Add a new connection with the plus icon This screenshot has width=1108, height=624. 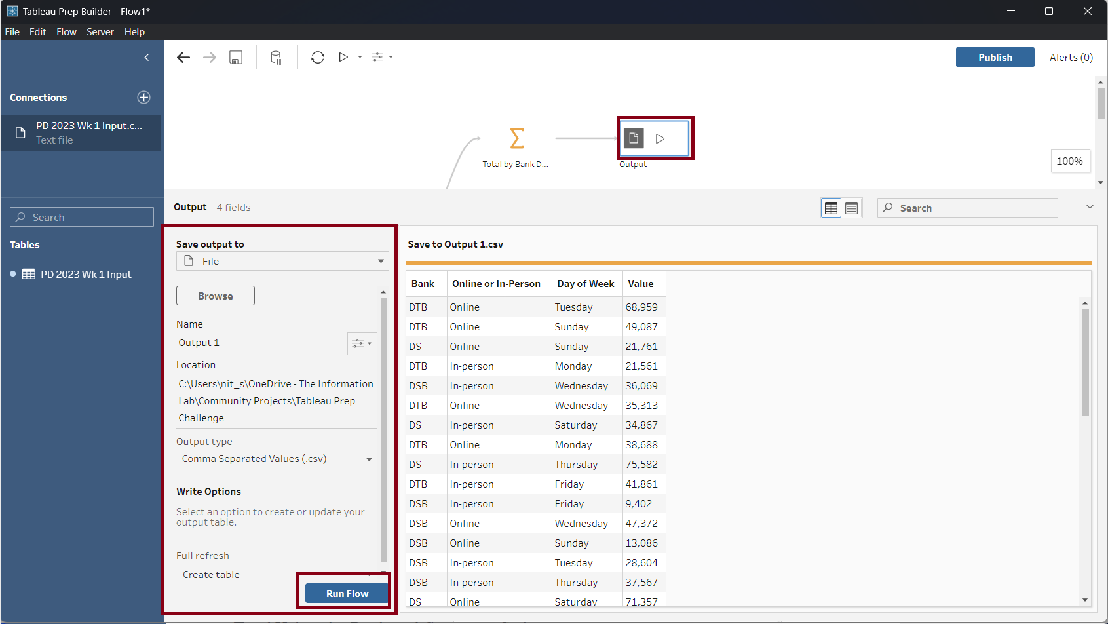coord(144,98)
